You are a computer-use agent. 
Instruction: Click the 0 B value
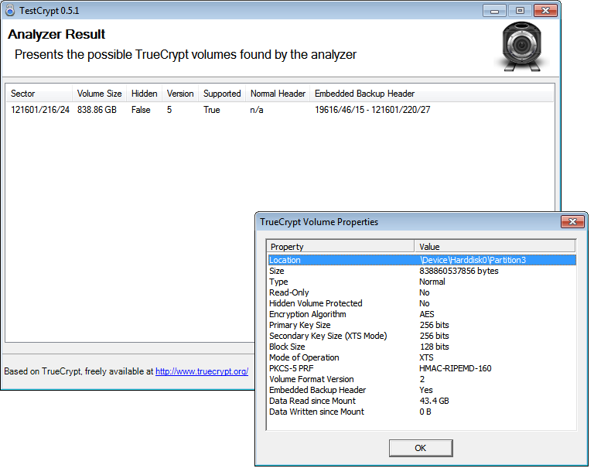point(425,412)
